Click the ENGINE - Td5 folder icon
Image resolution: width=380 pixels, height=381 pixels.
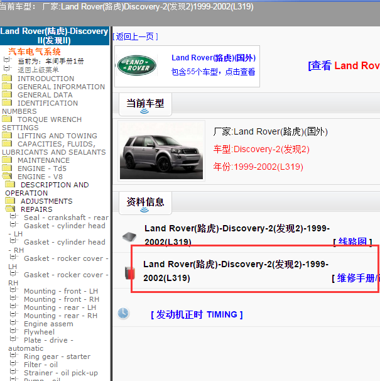coord(7,168)
